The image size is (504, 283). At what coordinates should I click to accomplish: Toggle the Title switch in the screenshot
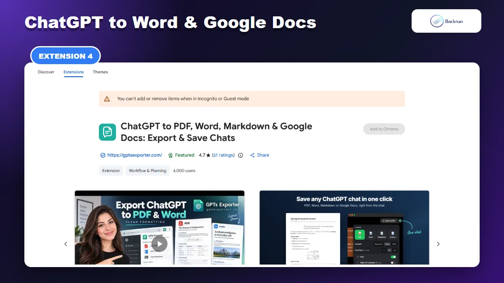pyautogui.click(x=393, y=257)
